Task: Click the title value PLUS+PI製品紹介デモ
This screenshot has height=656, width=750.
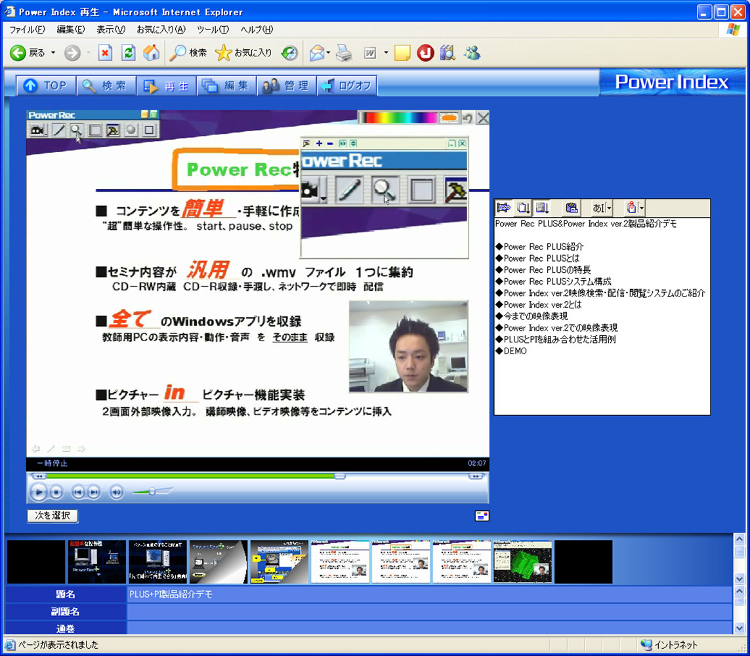Action: 171,594
